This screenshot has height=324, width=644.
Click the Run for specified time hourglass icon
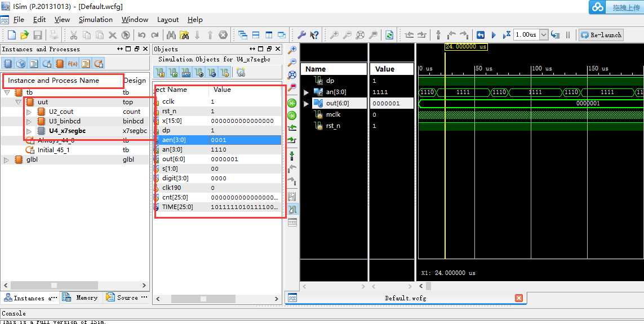[508, 35]
